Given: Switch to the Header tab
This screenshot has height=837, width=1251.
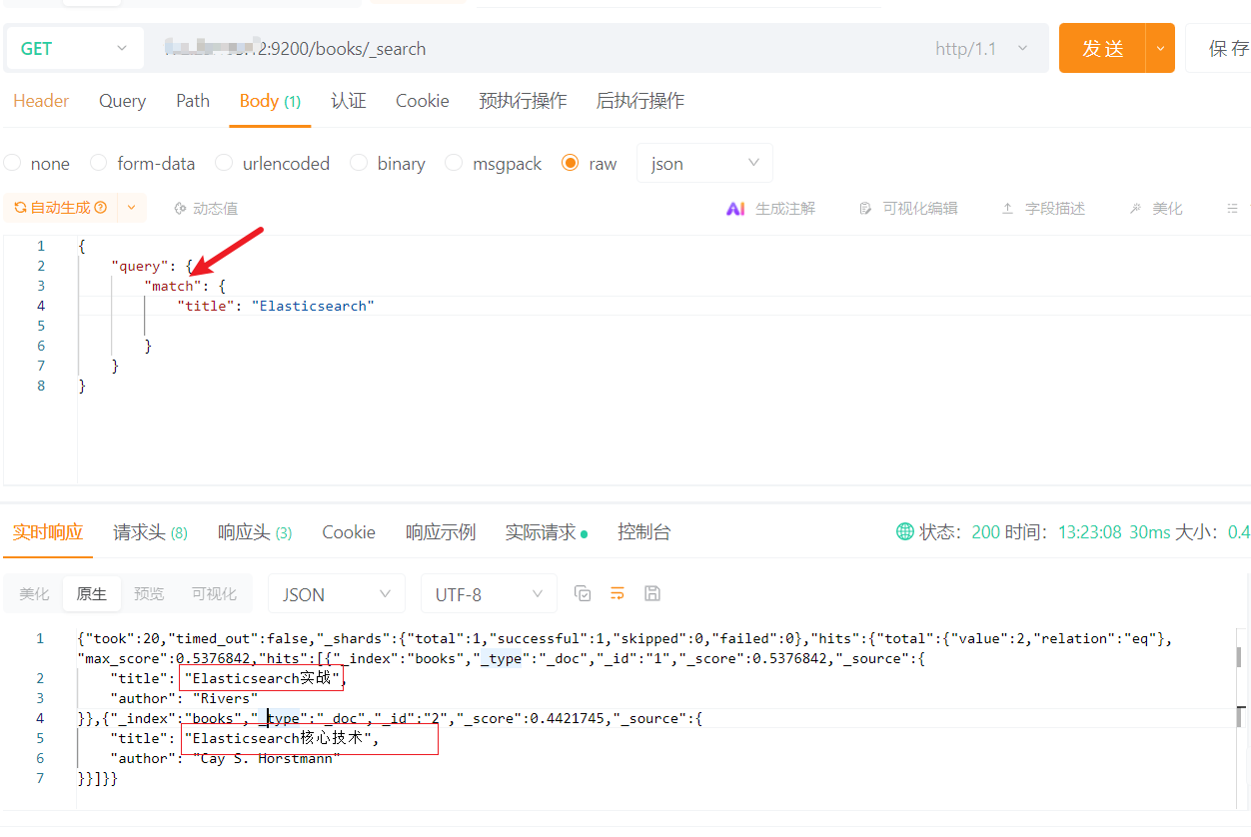Looking at the screenshot, I should click(x=41, y=101).
